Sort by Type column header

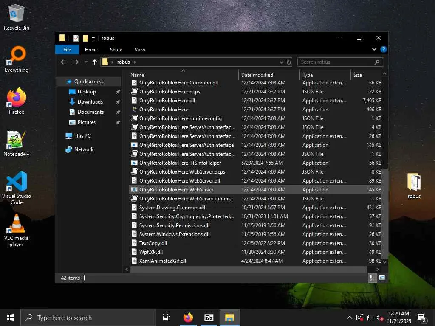coord(325,75)
